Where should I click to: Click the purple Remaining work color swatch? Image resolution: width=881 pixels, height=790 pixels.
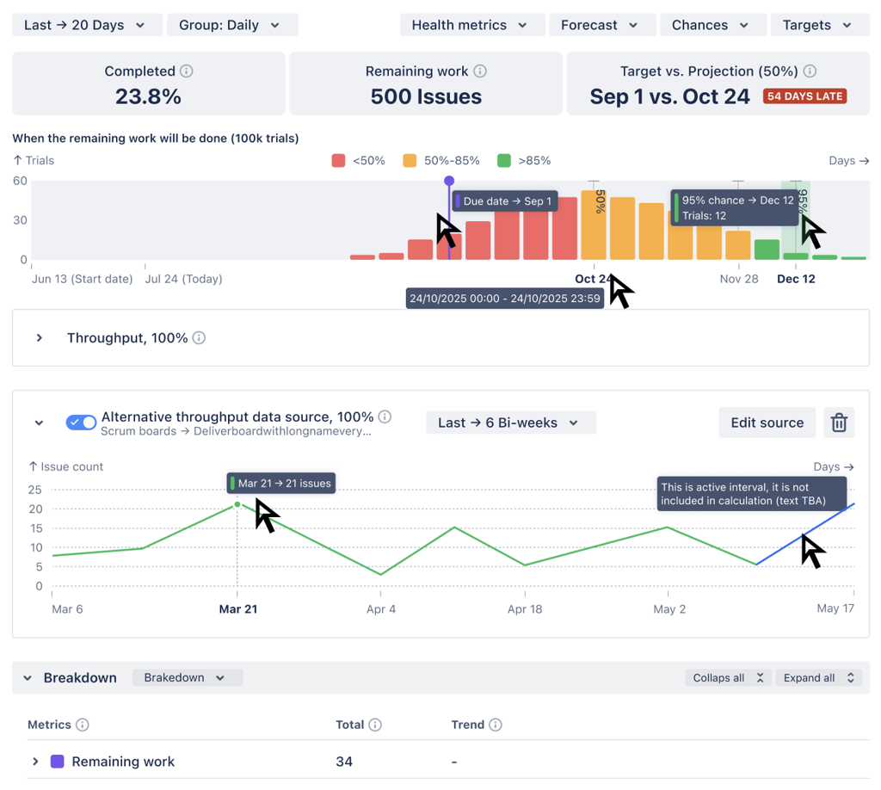56,762
